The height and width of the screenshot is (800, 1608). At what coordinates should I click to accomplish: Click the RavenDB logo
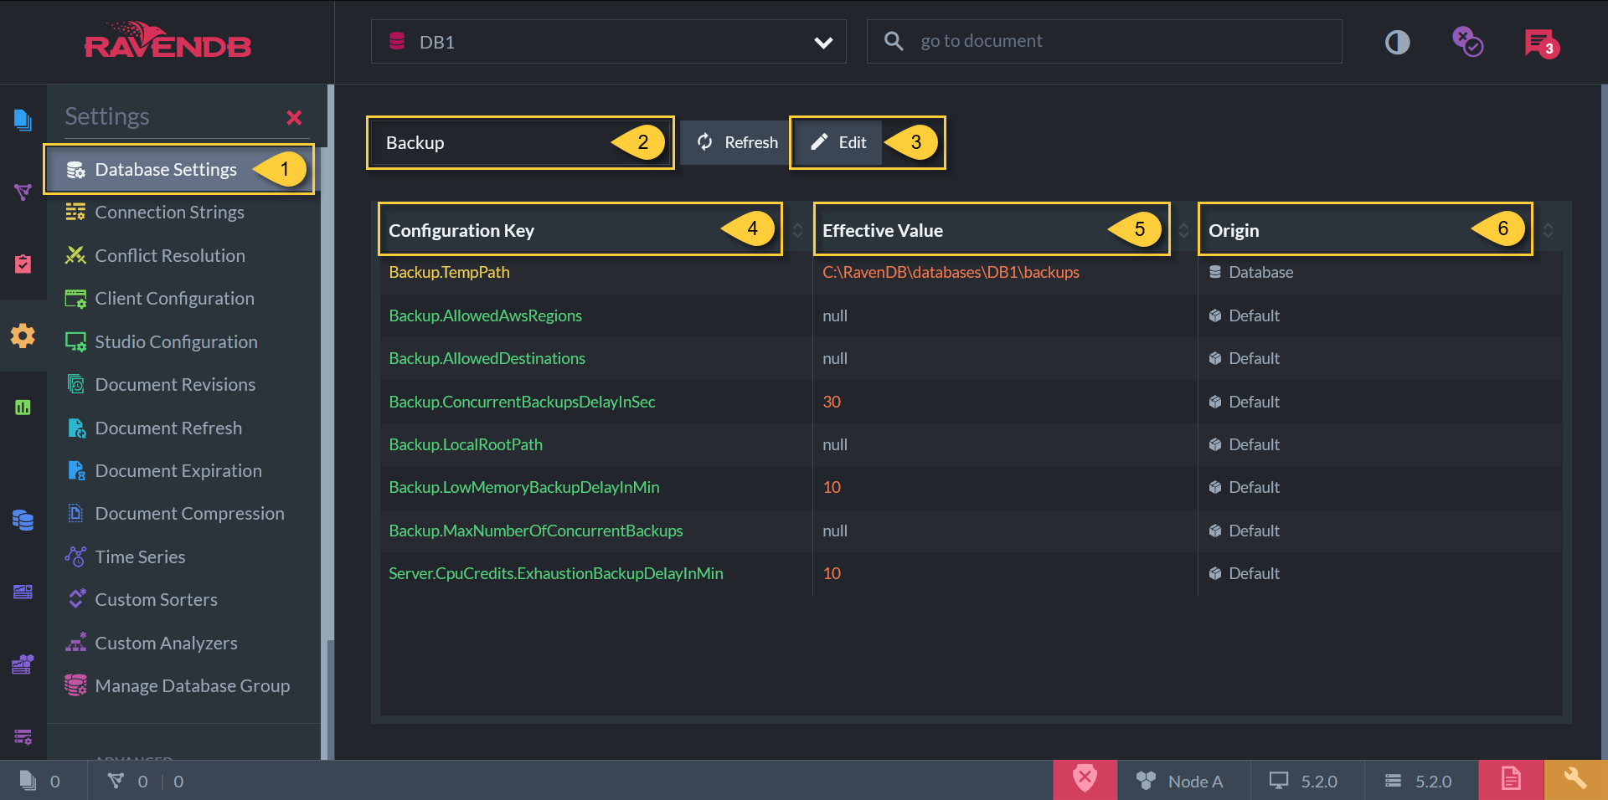[x=167, y=41]
